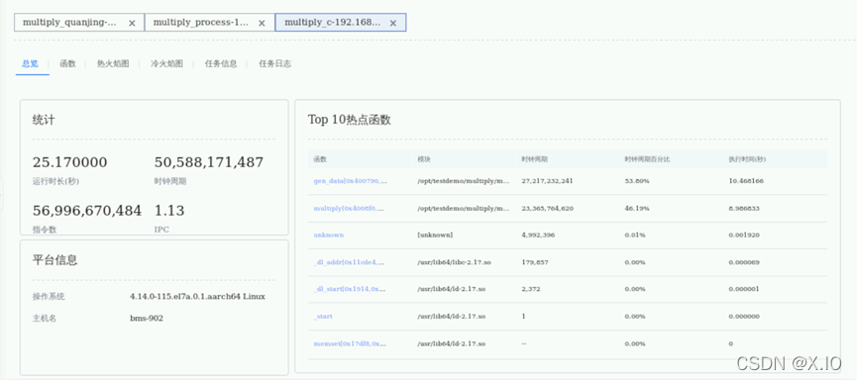The image size is (857, 380).
Task: Open the 冷火焰图 cold flame graph tab
Action: [x=166, y=64]
